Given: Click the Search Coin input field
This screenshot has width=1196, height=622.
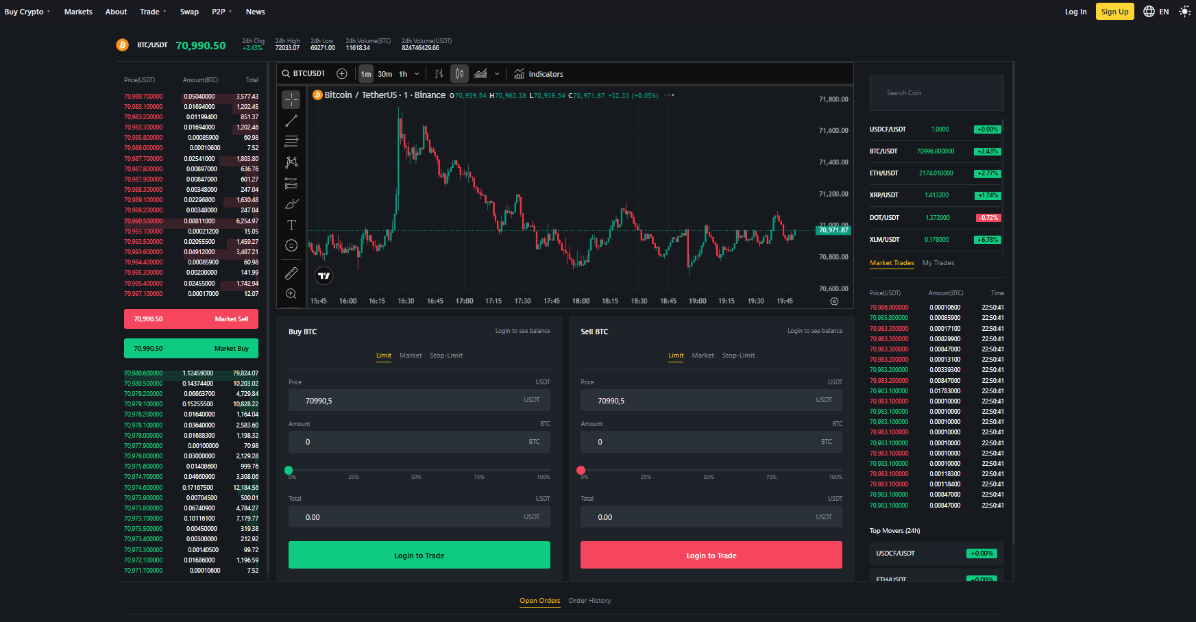Looking at the screenshot, I should pyautogui.click(x=936, y=93).
